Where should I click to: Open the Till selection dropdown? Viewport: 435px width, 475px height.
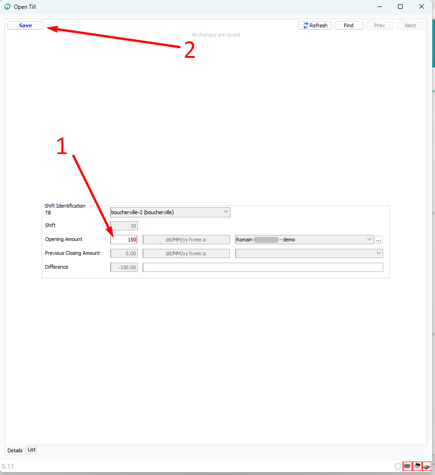(225, 212)
